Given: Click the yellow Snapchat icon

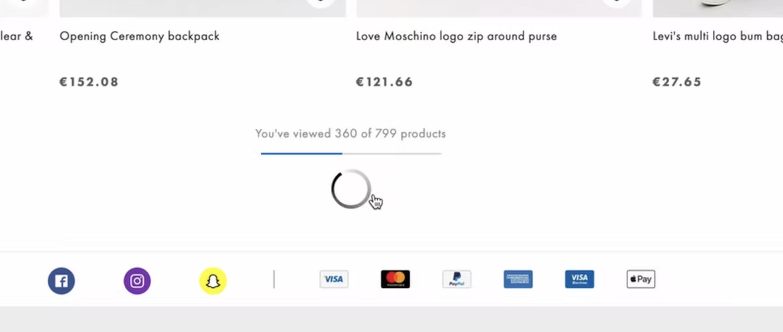Looking at the screenshot, I should [213, 281].
